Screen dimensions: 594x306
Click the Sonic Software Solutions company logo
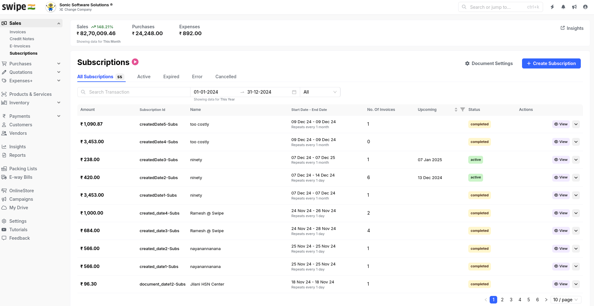(x=51, y=7)
